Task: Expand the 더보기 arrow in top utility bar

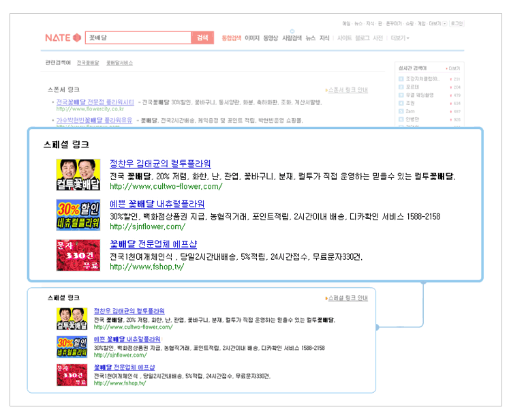Action: [445, 24]
